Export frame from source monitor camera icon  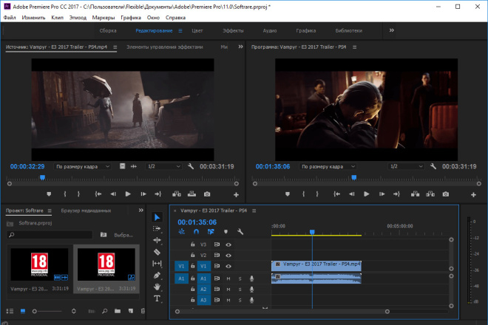(207, 194)
